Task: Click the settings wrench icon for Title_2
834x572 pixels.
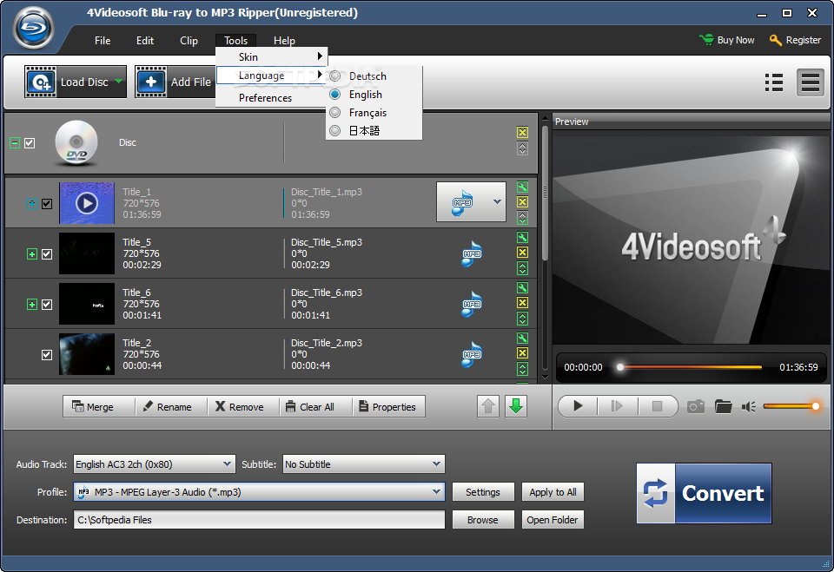Action: [522, 339]
